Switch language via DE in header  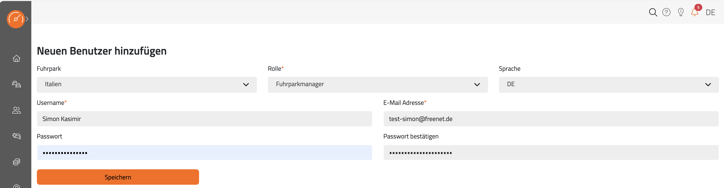(x=710, y=12)
